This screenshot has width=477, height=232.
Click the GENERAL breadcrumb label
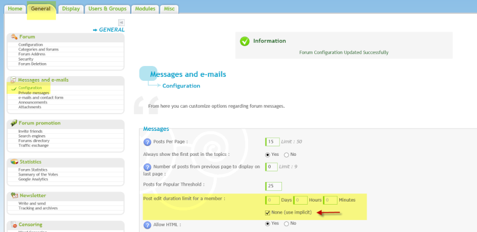[111, 30]
